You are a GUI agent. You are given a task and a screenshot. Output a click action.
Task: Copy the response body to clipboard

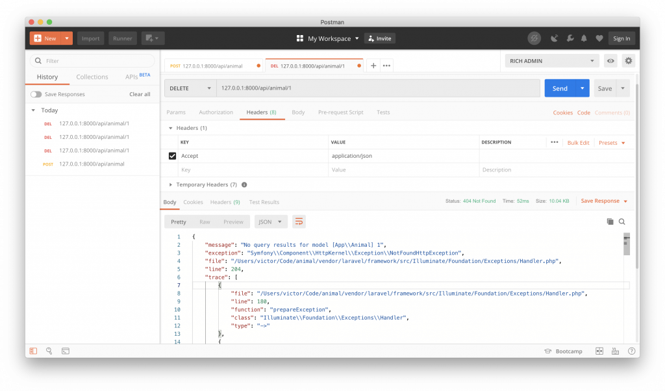point(610,221)
